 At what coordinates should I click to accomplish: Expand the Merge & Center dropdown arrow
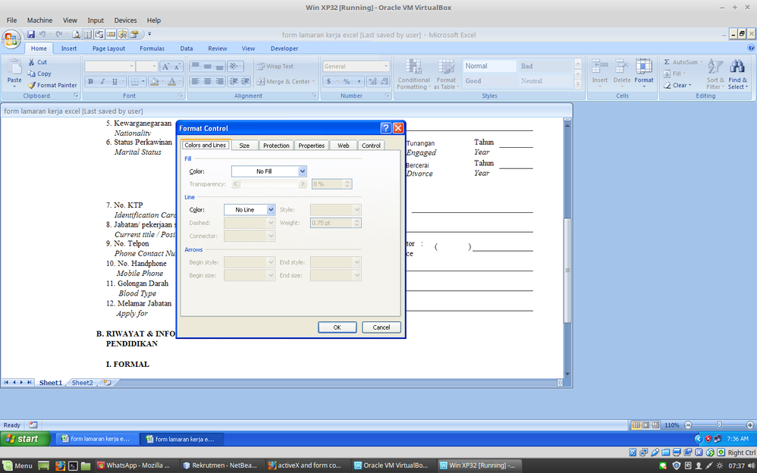(x=314, y=82)
